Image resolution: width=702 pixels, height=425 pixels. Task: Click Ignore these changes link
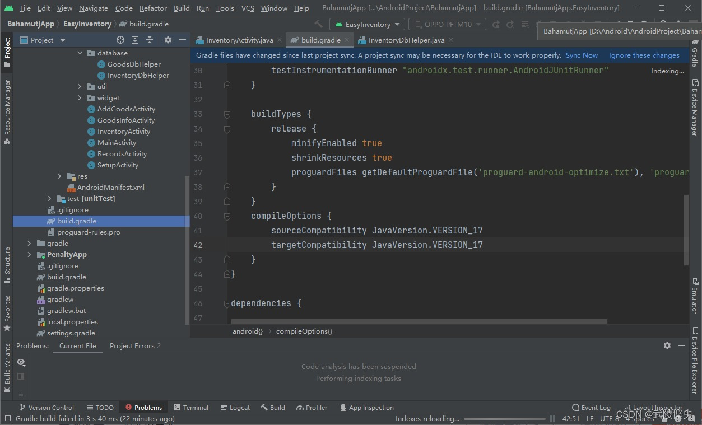point(644,55)
